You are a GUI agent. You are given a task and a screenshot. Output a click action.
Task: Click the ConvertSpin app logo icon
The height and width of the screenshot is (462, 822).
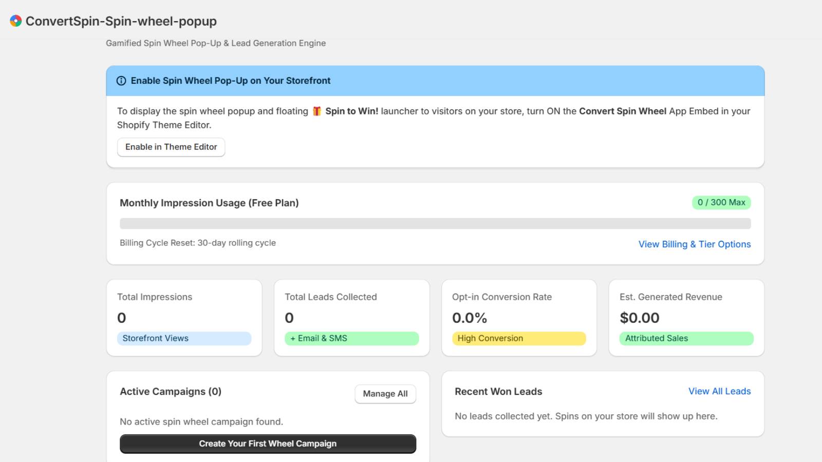(16, 21)
